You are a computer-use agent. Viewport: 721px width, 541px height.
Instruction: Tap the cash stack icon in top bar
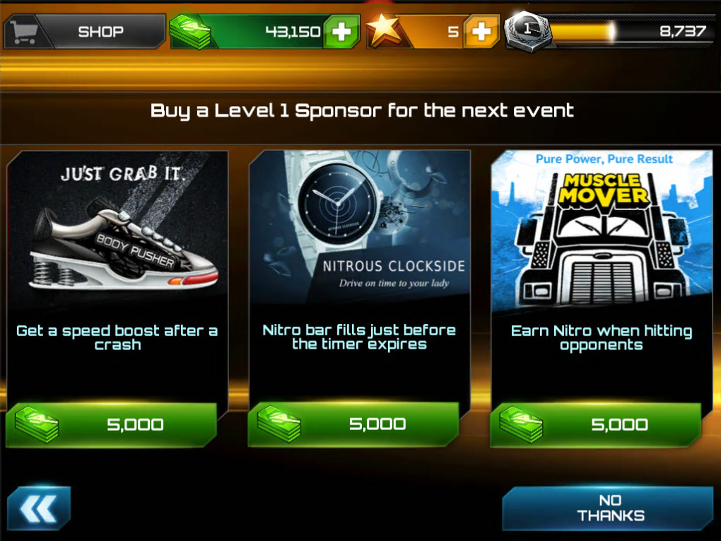pyautogui.click(x=189, y=31)
